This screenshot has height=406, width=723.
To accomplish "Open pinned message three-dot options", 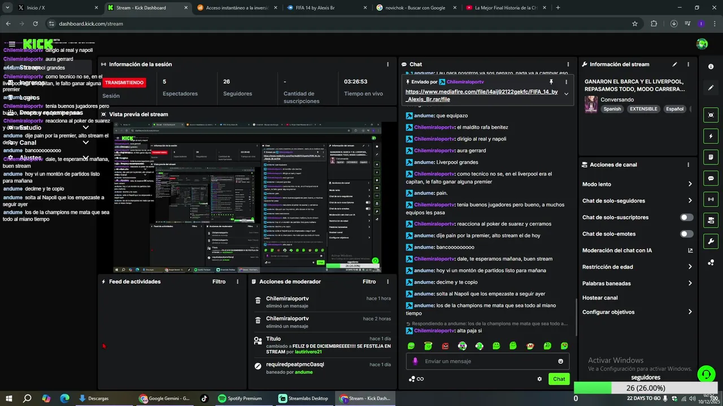I will [x=566, y=82].
